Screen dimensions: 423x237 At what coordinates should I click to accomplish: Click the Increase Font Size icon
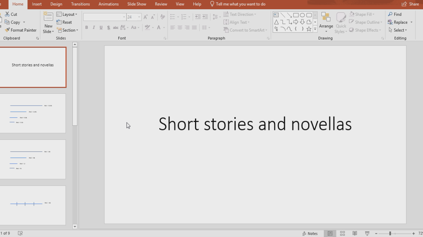[145, 16]
